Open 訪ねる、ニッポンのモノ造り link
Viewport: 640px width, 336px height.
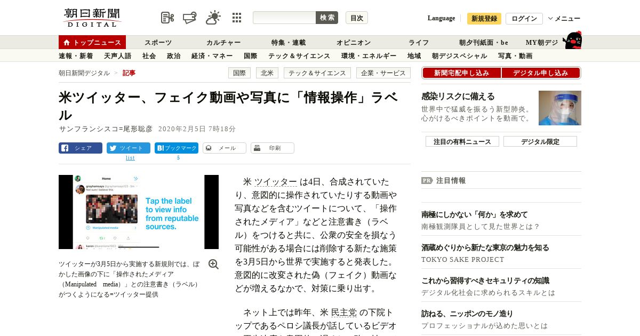[467, 314]
